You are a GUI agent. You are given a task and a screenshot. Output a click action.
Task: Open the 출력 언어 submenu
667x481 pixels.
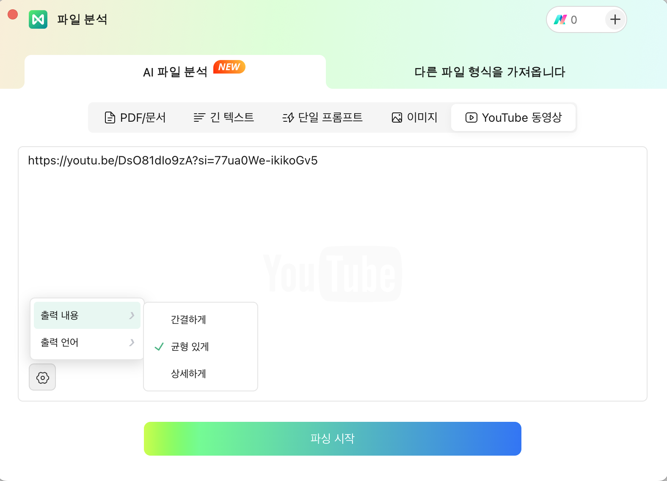[87, 342]
